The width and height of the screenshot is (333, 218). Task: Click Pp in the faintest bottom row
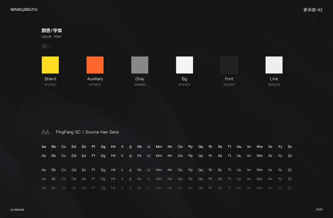190,188
